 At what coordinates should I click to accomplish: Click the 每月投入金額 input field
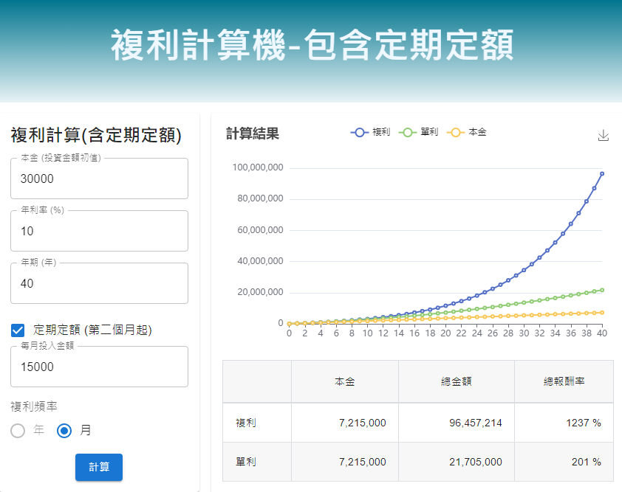(99, 367)
